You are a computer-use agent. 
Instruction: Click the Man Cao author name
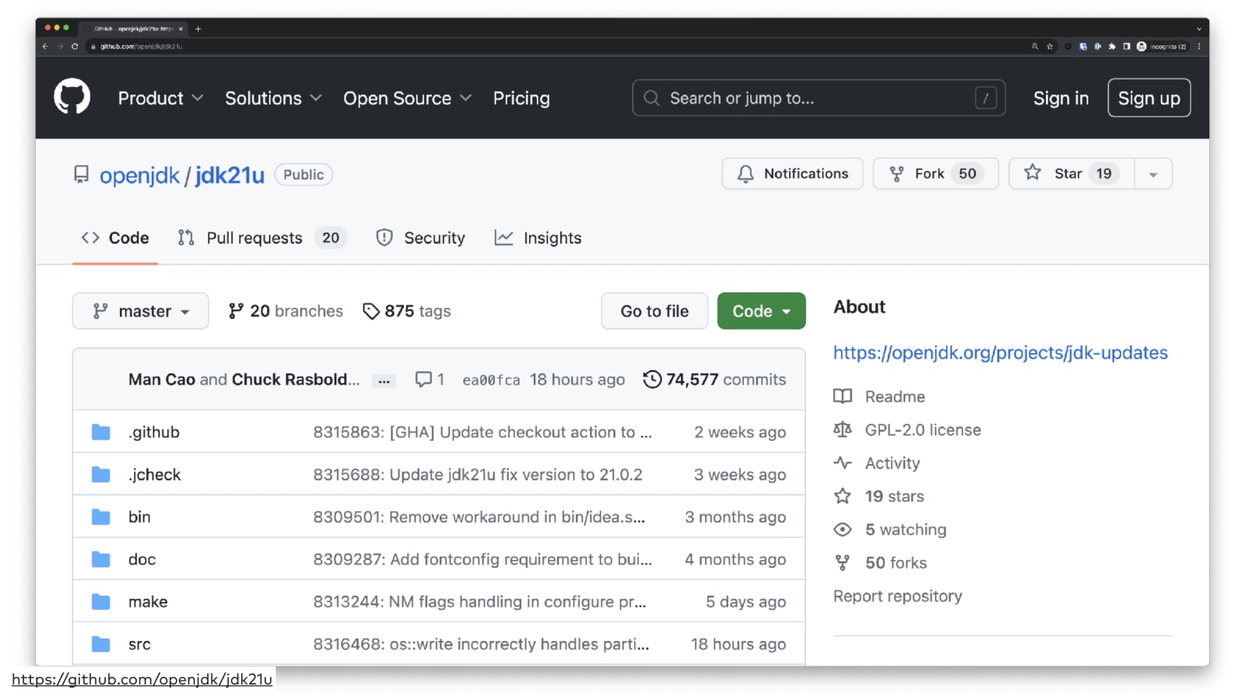162,380
